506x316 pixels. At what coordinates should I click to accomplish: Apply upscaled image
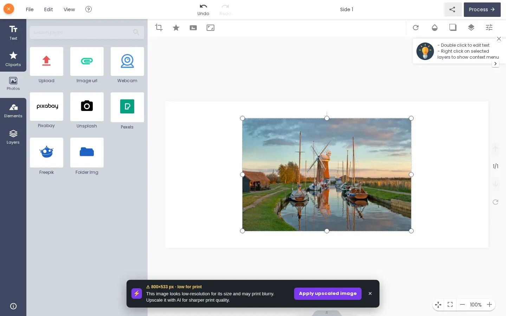click(x=328, y=294)
